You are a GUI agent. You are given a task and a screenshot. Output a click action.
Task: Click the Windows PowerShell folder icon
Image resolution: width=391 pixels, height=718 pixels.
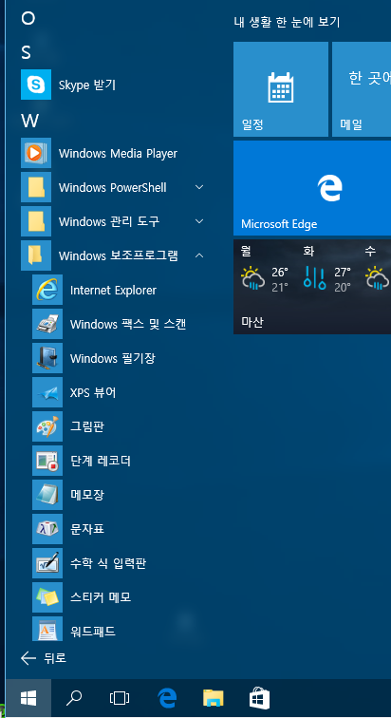[36, 187]
